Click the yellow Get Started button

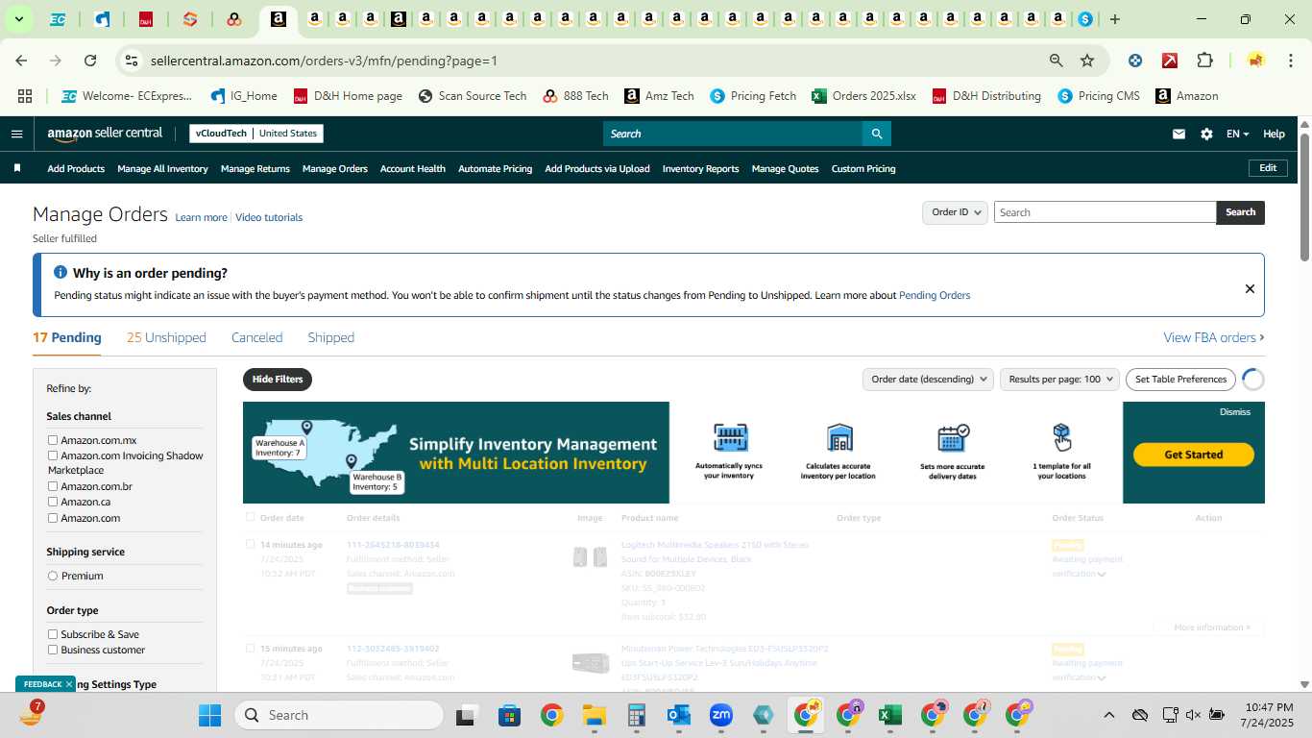1194,455
